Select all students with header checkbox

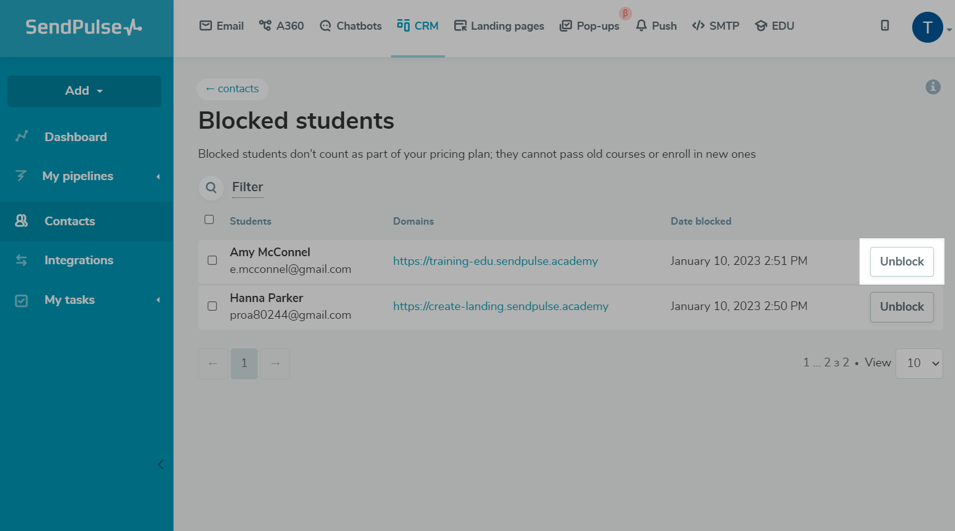coord(209,220)
